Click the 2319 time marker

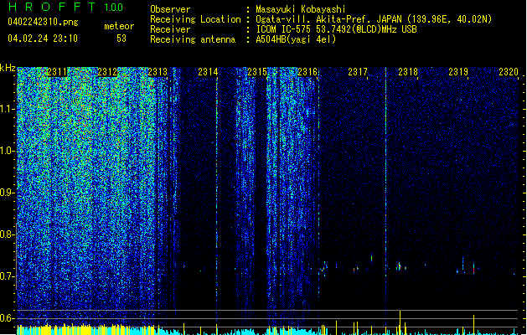pos(458,72)
